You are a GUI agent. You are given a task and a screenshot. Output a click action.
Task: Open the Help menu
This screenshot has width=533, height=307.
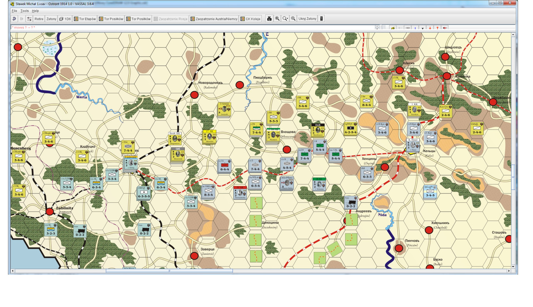35,11
